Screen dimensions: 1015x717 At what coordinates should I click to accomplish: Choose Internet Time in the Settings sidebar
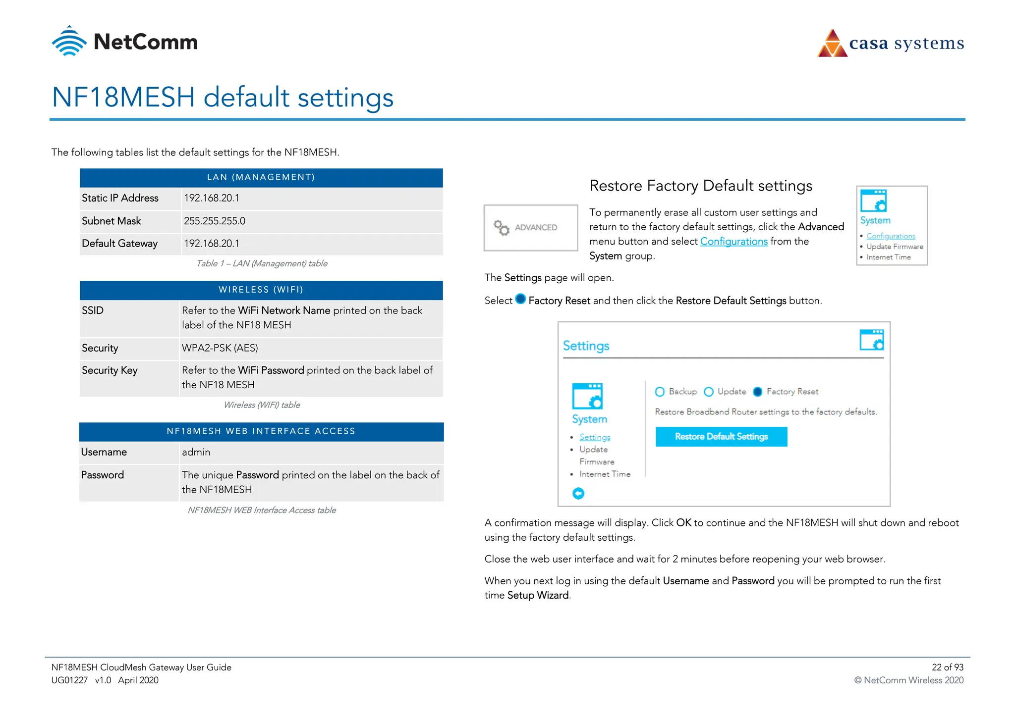click(x=605, y=474)
